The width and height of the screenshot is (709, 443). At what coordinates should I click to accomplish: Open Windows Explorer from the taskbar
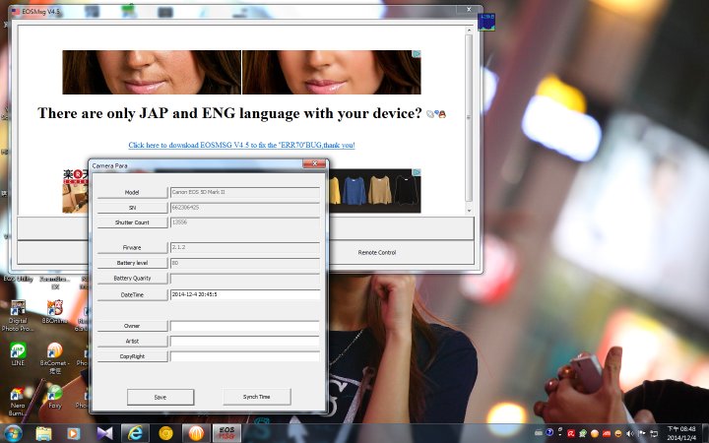click(x=44, y=433)
